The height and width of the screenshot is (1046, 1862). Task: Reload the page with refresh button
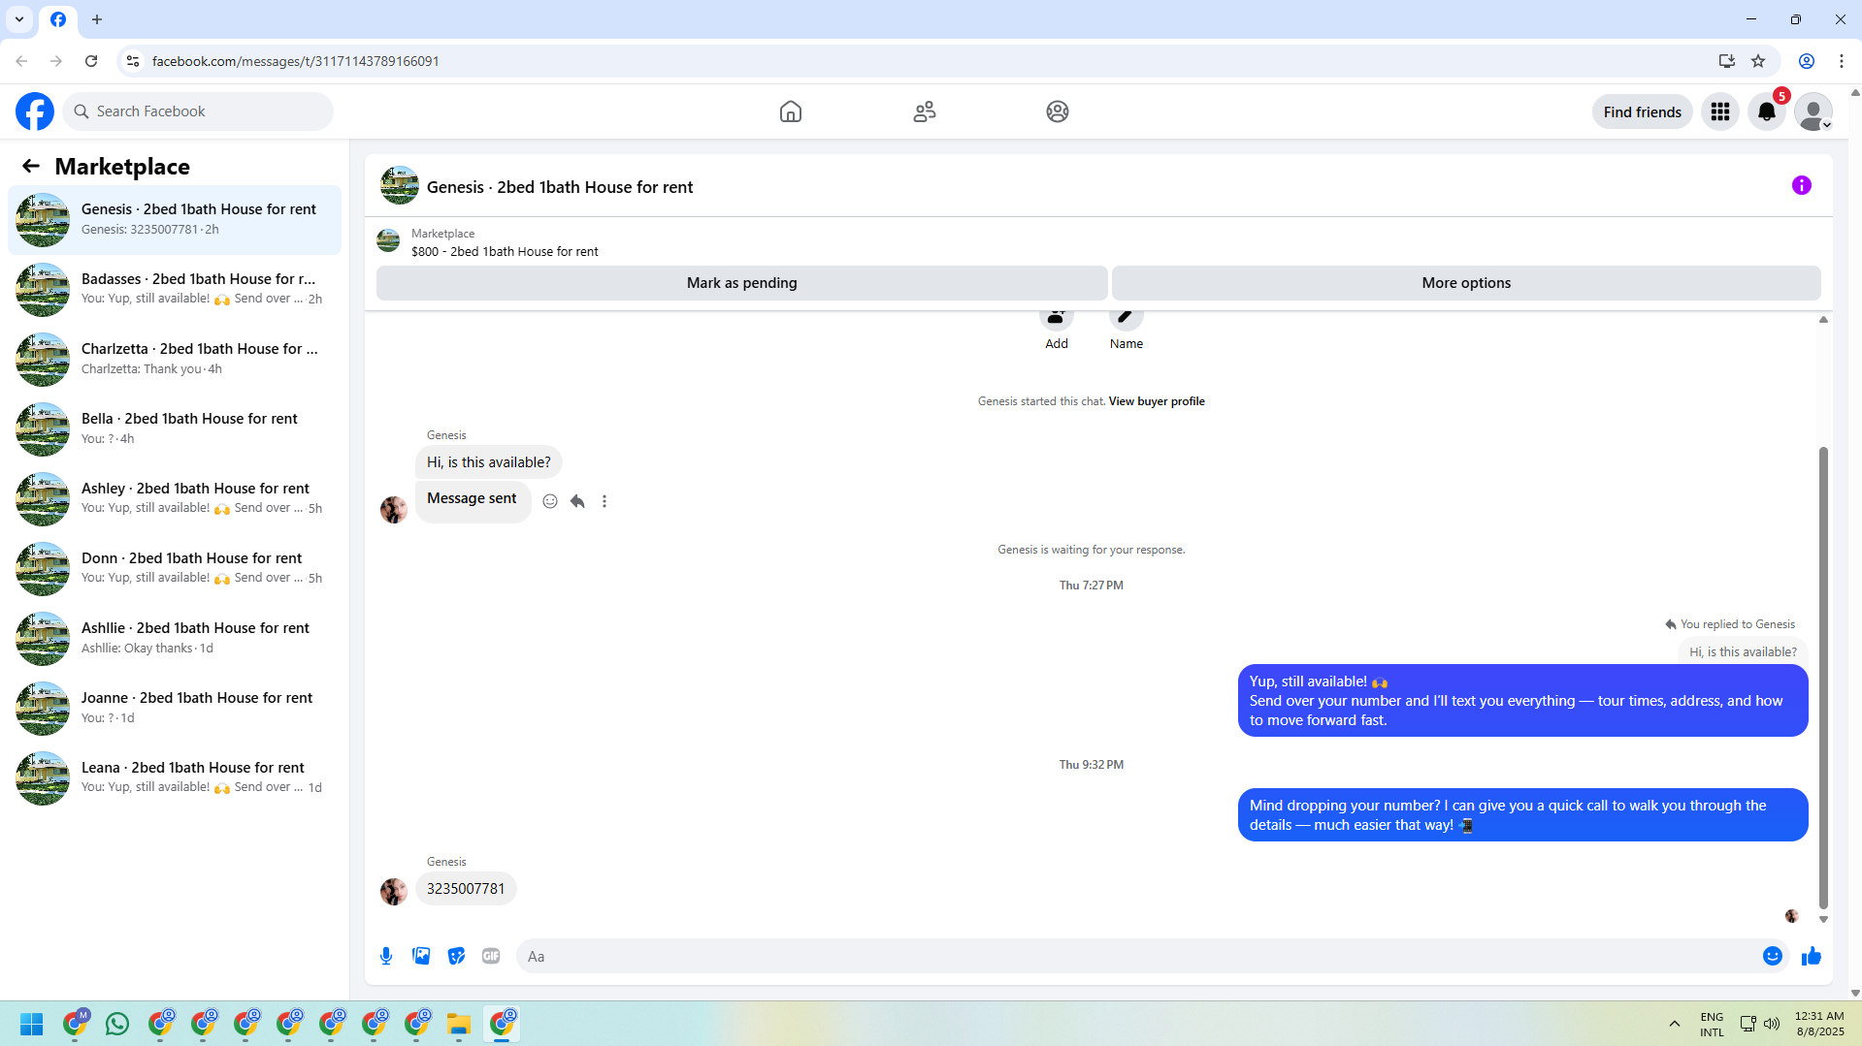click(91, 61)
